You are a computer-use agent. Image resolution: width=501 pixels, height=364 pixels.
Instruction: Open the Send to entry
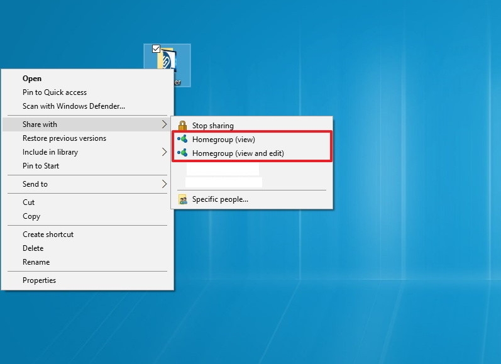pyautogui.click(x=88, y=184)
